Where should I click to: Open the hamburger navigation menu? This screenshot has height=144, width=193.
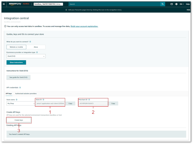4,4
